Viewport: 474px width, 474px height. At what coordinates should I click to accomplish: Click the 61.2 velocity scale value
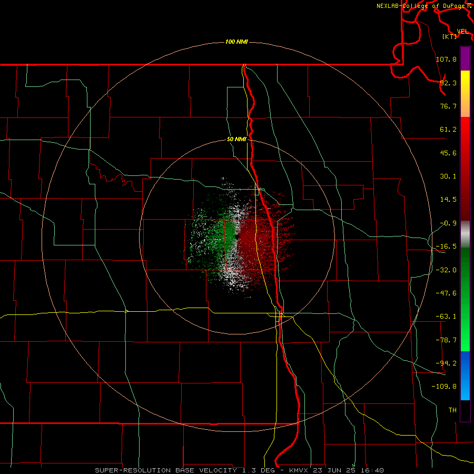(x=448, y=130)
